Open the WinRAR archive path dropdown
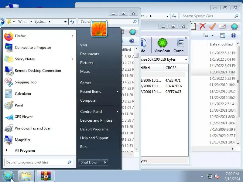This screenshot has height=182, width=243. (x=186, y=59)
